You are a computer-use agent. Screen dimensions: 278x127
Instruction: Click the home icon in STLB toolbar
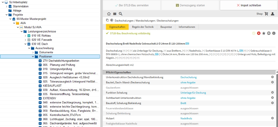109,14
